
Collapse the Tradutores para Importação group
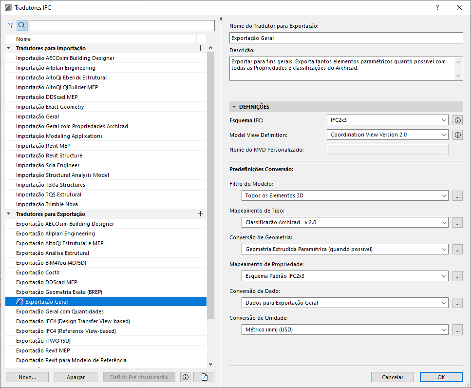pyautogui.click(x=9, y=48)
